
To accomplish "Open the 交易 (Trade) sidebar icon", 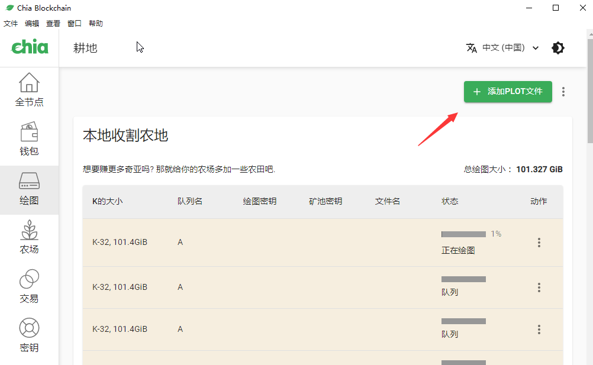I will click(x=29, y=287).
